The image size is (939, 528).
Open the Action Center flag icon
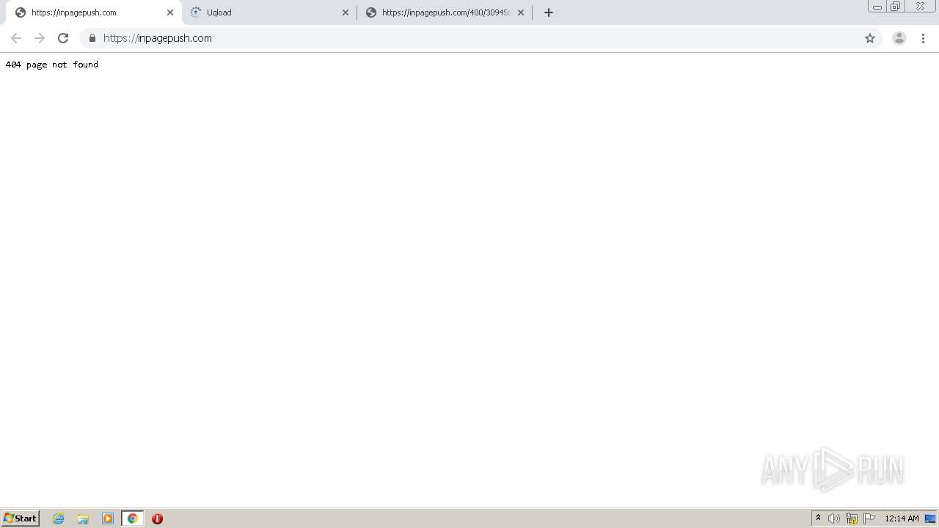pyautogui.click(x=869, y=518)
